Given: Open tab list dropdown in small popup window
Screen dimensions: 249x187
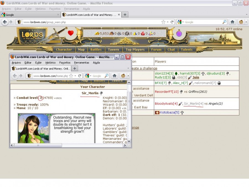Looking at the screenshot, I should (128, 68).
